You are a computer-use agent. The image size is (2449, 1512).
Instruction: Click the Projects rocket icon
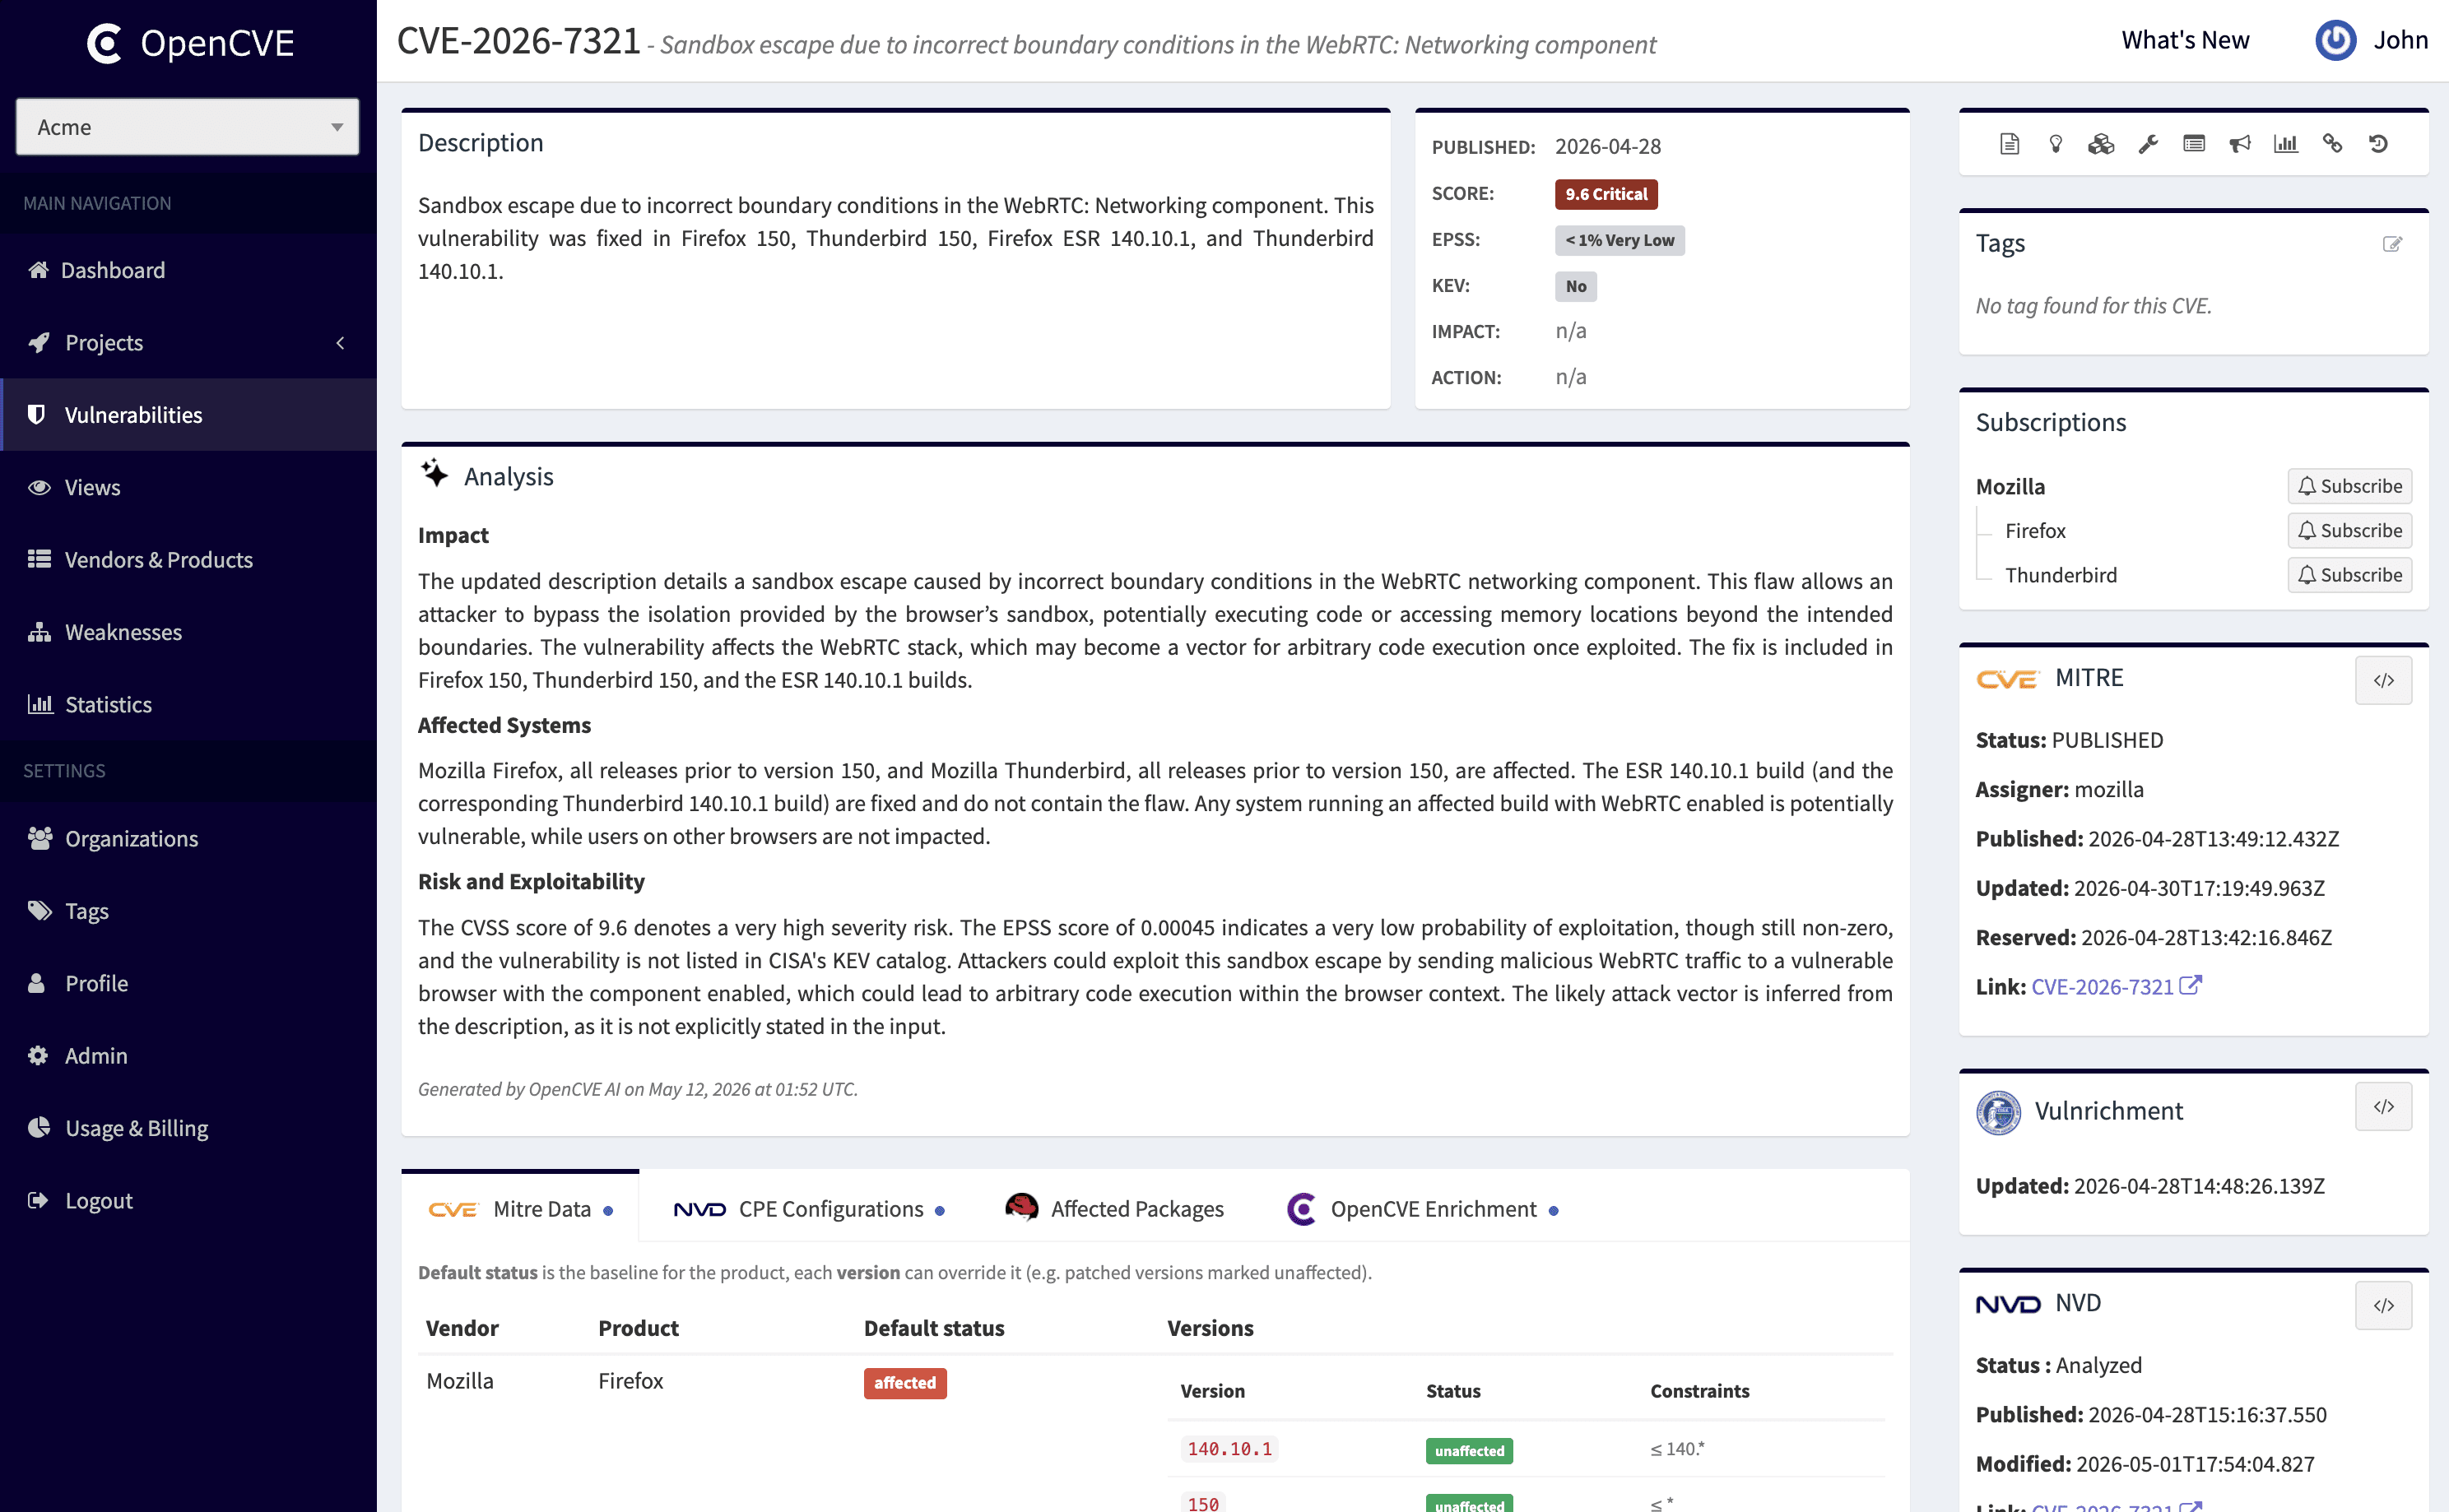38,342
